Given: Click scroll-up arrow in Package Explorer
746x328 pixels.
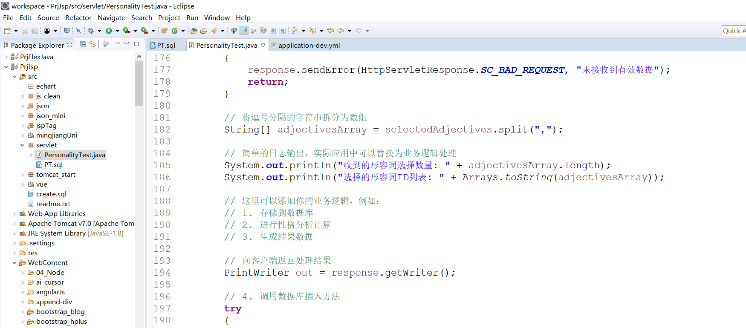Looking at the screenshot, I should [x=139, y=56].
